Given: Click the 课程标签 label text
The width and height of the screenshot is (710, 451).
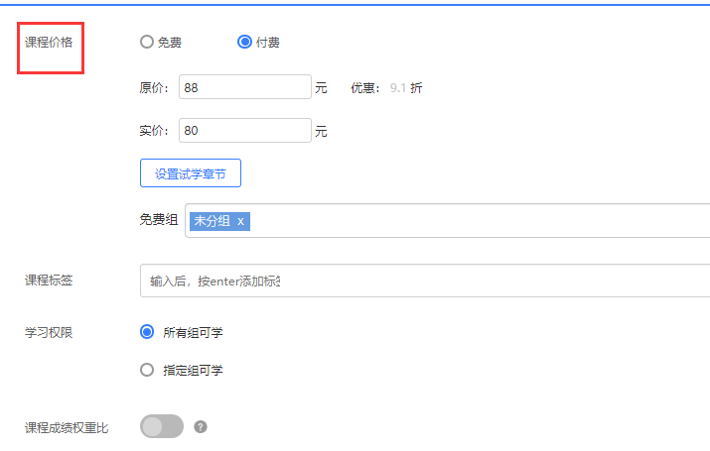Looking at the screenshot, I should tap(49, 281).
